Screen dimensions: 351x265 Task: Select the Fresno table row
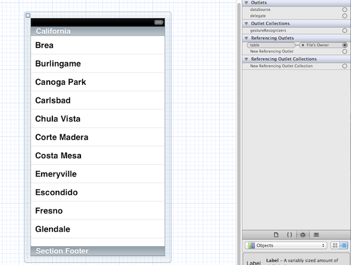(98, 210)
